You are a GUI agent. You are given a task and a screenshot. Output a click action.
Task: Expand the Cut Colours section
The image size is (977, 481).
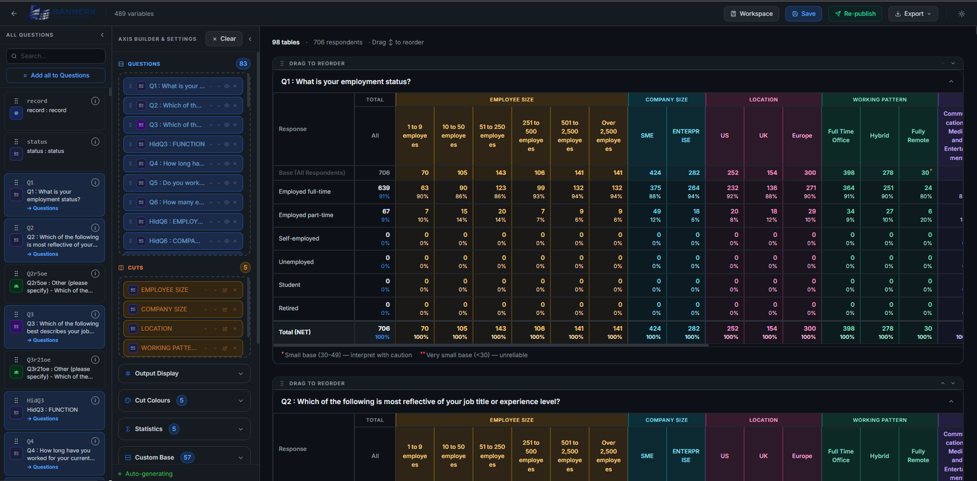pos(184,400)
